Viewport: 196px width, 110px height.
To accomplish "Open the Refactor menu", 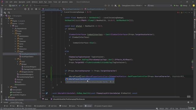I will pos(35,2).
